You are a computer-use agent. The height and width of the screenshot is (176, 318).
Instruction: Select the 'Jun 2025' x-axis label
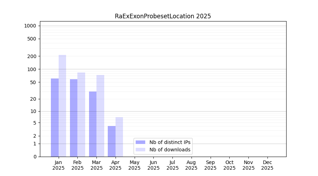coord(153,165)
